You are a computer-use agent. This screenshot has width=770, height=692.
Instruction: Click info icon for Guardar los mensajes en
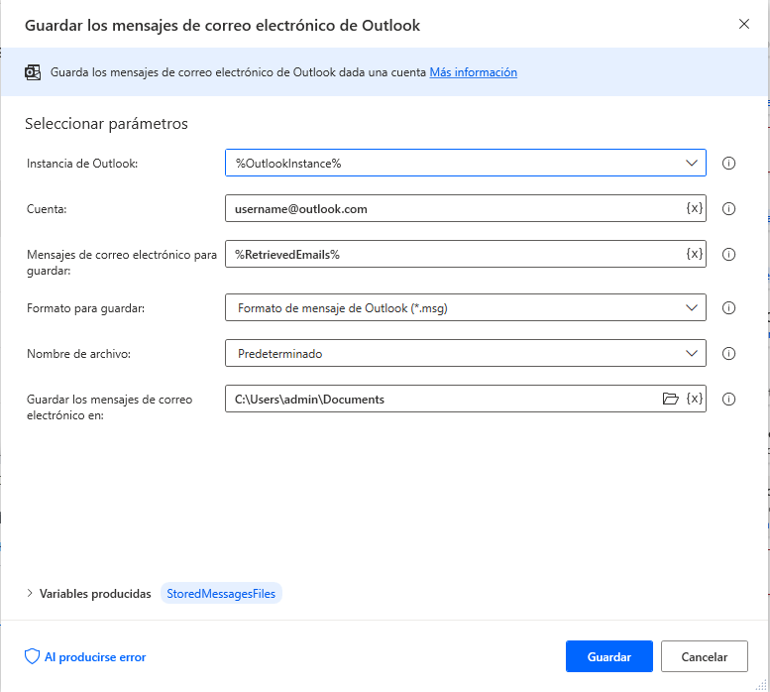coord(728,400)
